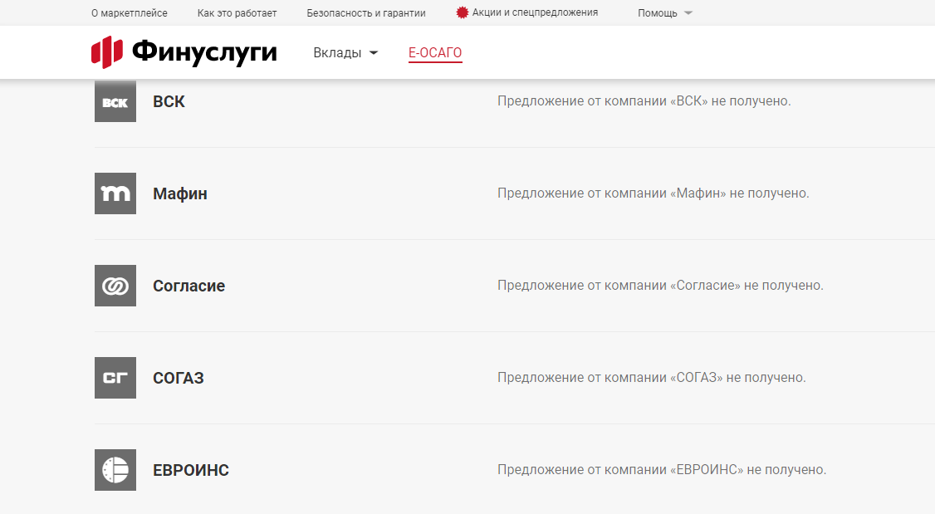935x514 pixels.
Task: Open the Вклады menu item
Action: pyautogui.click(x=337, y=53)
